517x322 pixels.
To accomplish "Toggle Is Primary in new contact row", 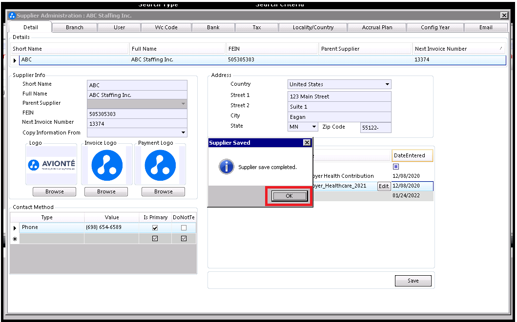I will (155, 239).
